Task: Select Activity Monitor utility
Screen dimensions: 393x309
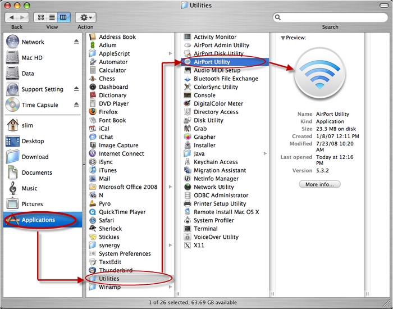Action: (x=225, y=37)
